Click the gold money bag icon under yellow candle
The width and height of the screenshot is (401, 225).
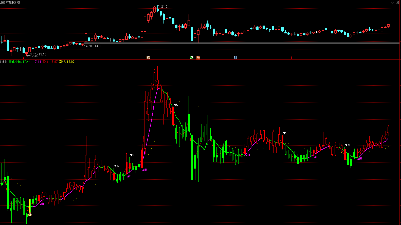30,214
